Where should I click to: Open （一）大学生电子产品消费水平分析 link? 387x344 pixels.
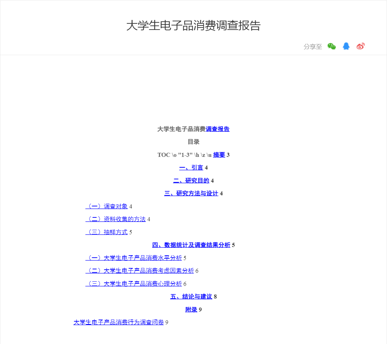pos(133,258)
